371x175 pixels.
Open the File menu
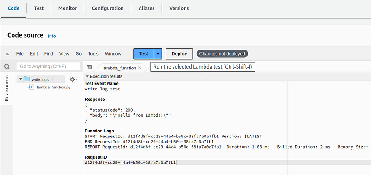click(x=20, y=54)
